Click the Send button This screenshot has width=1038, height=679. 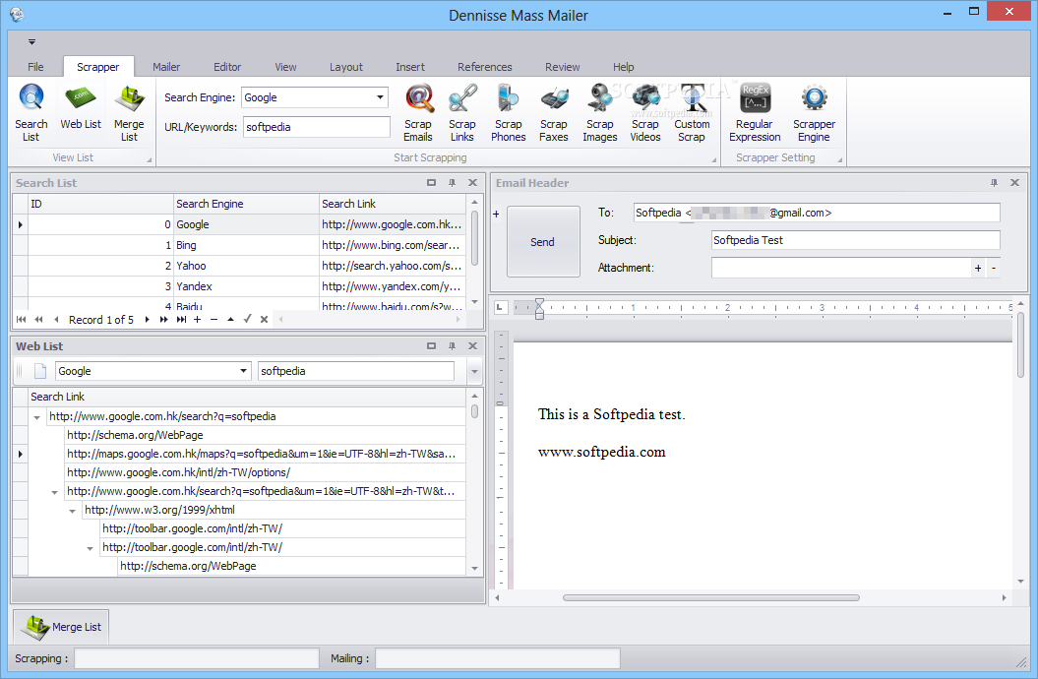[x=543, y=241]
